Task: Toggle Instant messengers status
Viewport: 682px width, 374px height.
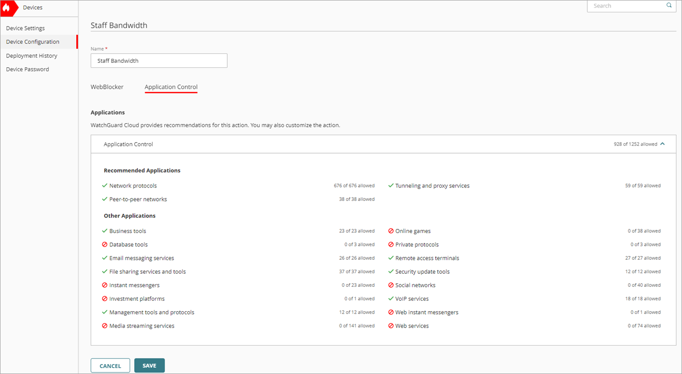Action: pos(104,285)
